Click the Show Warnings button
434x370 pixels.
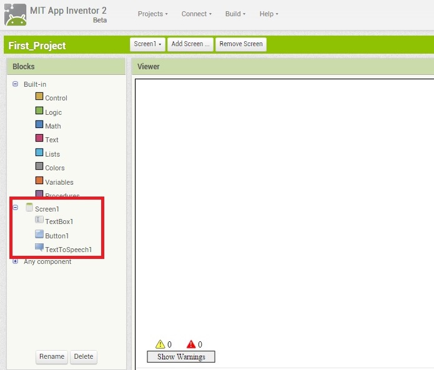pos(181,357)
